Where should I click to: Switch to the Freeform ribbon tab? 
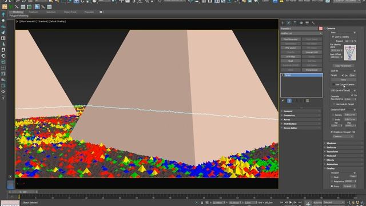click(x=33, y=12)
